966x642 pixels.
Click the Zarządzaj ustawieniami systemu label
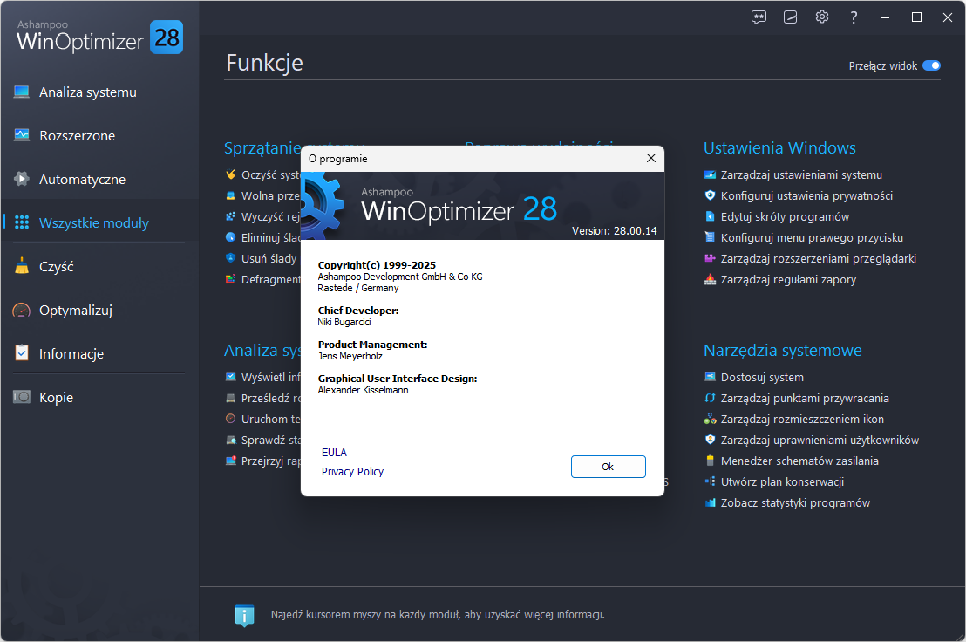pyautogui.click(x=801, y=175)
